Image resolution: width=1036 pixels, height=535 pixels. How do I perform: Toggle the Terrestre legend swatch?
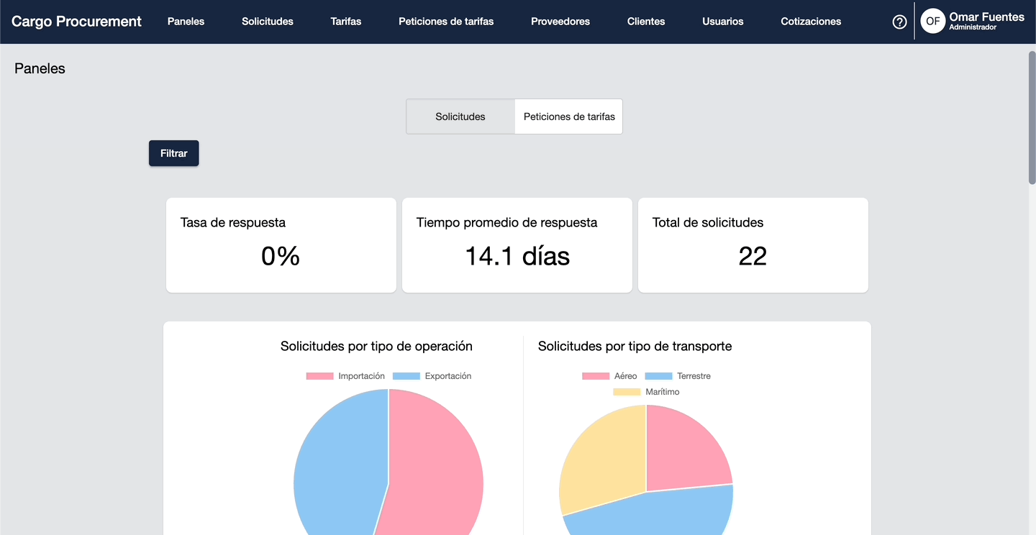coord(658,376)
